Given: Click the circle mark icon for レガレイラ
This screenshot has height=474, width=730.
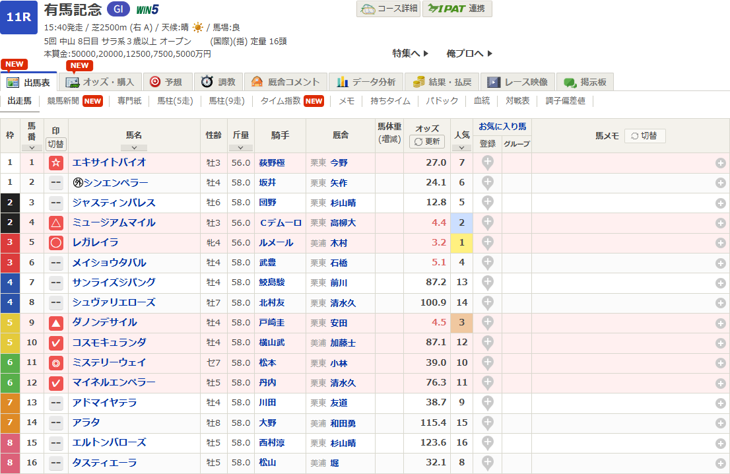Looking at the screenshot, I should click(56, 242).
